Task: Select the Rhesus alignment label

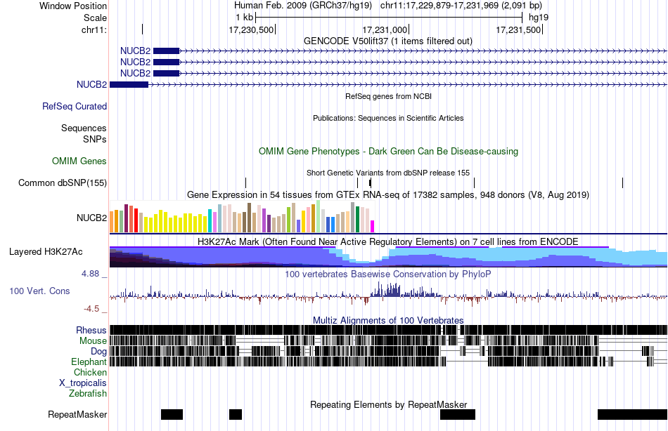Action: (x=91, y=330)
